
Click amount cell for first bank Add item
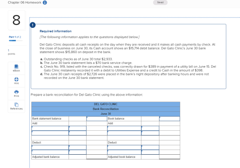(78, 128)
